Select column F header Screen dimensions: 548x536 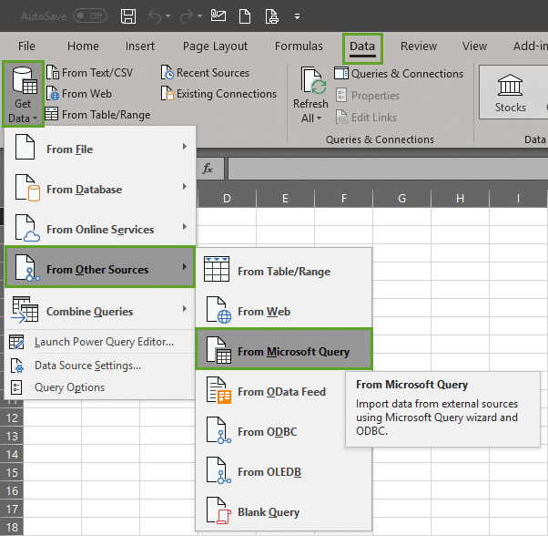(343, 199)
